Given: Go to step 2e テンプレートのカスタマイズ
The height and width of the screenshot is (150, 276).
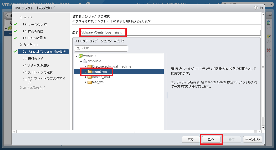Looking at the screenshot, I should click(x=44, y=80).
